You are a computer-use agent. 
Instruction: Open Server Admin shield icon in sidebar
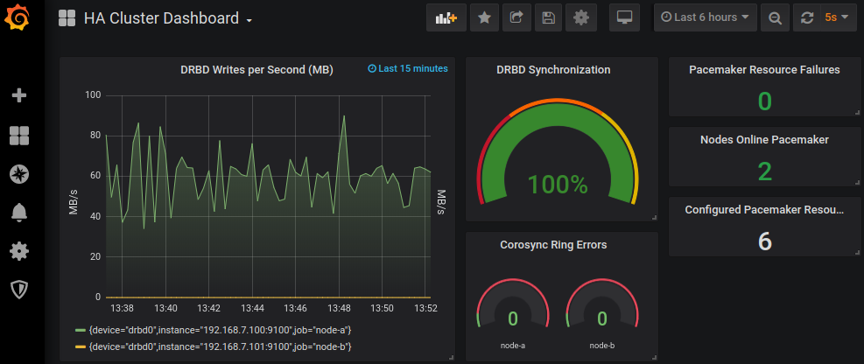[19, 289]
